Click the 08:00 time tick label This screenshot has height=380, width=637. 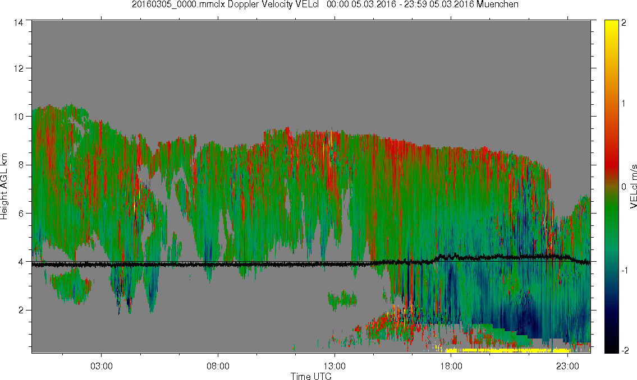click(218, 366)
